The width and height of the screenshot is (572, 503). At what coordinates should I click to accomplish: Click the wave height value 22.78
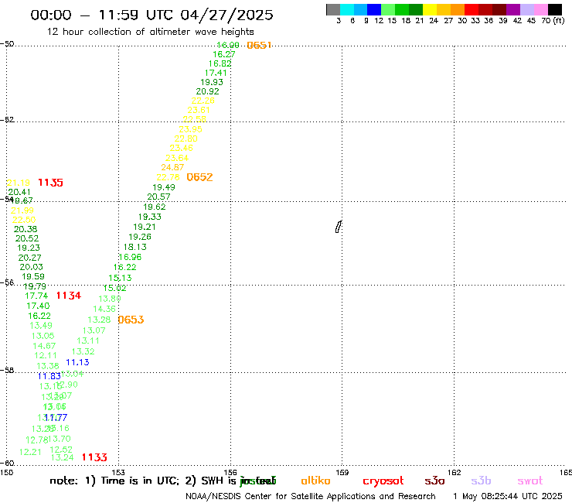169,177
